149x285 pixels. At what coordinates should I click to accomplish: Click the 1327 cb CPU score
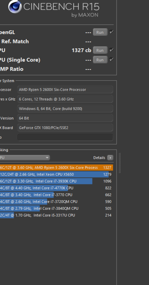coord(81,50)
